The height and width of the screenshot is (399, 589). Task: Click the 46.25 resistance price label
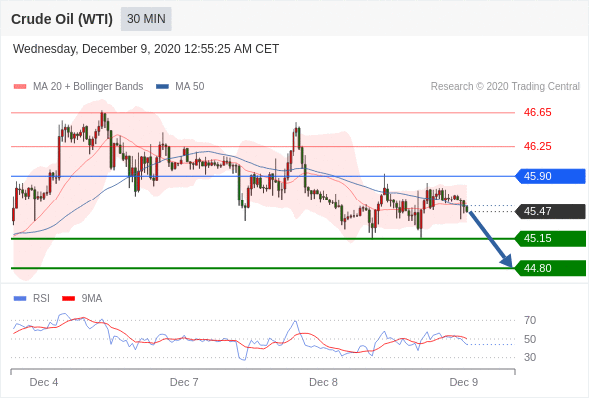tap(537, 146)
